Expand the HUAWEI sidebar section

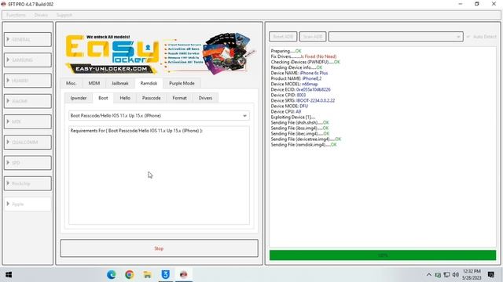[x=28, y=80]
